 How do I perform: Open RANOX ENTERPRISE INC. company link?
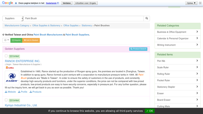pyautogui.click(x=23, y=61)
